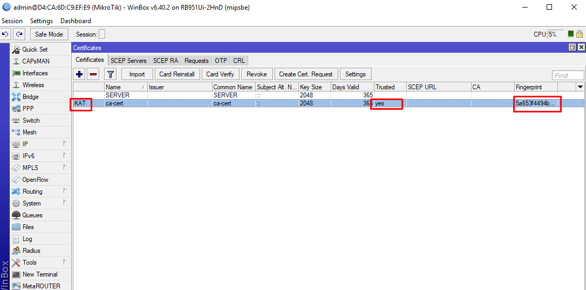Click the Revoke button
586x290 pixels.
(x=257, y=74)
